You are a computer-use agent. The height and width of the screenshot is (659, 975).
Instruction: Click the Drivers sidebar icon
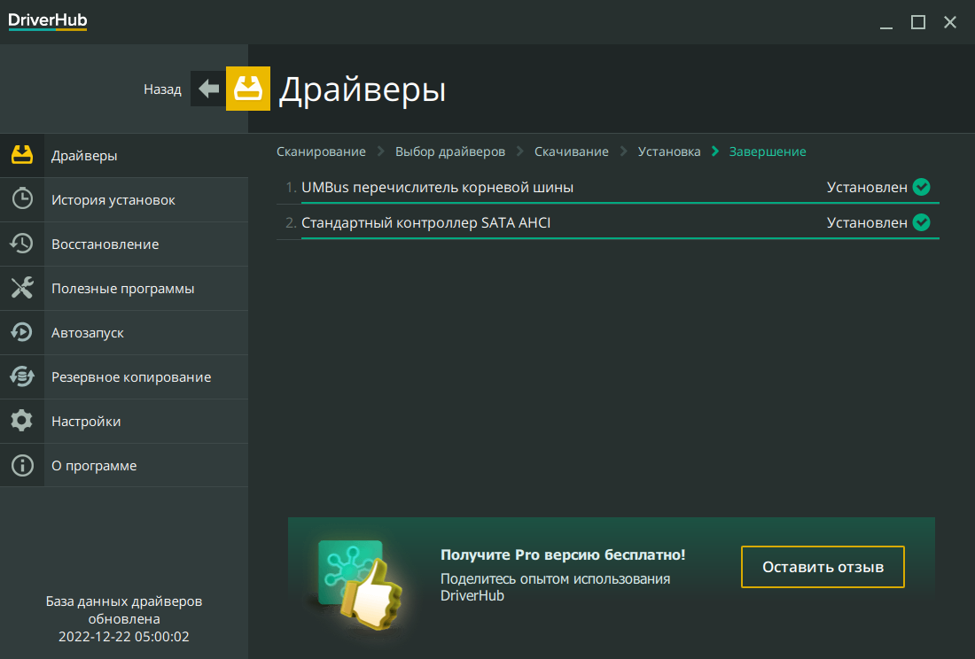tap(22, 155)
